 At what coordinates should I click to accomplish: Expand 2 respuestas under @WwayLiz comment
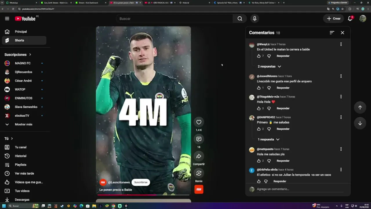(270, 66)
